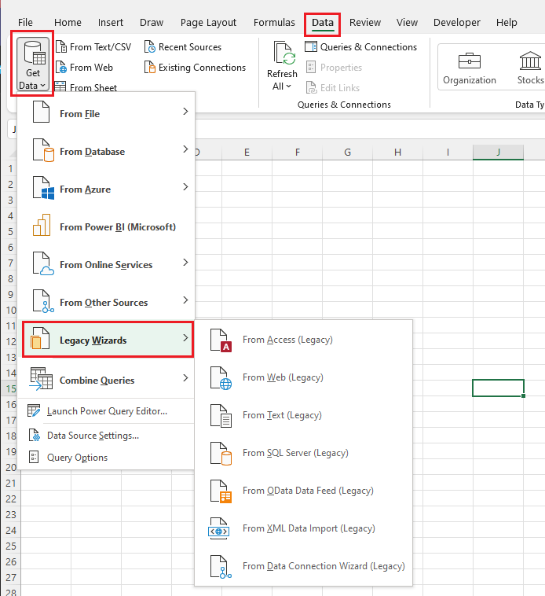
Task: Select column G header
Action: [347, 153]
